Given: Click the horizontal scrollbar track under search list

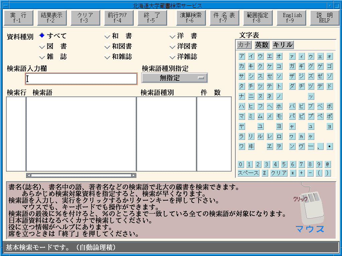Looking at the screenshot, I should [x=81, y=175].
